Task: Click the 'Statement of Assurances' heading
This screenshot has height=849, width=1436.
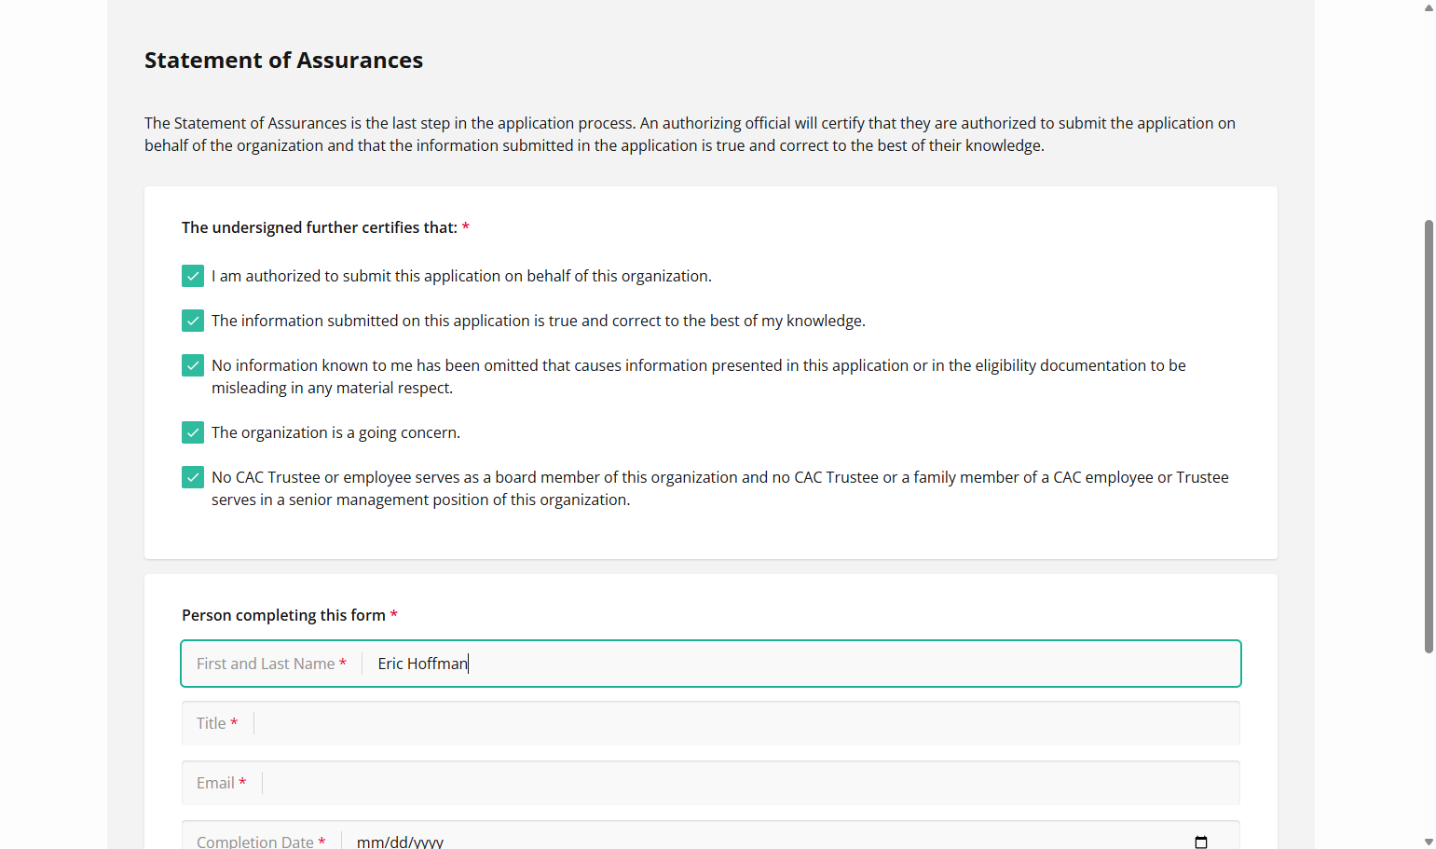Action: [x=283, y=61]
